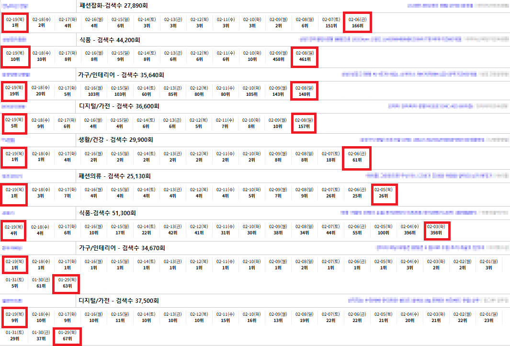Select the 02-03(화) cell showing 398위
This screenshot has height=346, width=510.
[x=436, y=230]
